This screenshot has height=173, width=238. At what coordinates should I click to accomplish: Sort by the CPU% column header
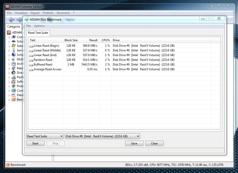tap(105, 40)
